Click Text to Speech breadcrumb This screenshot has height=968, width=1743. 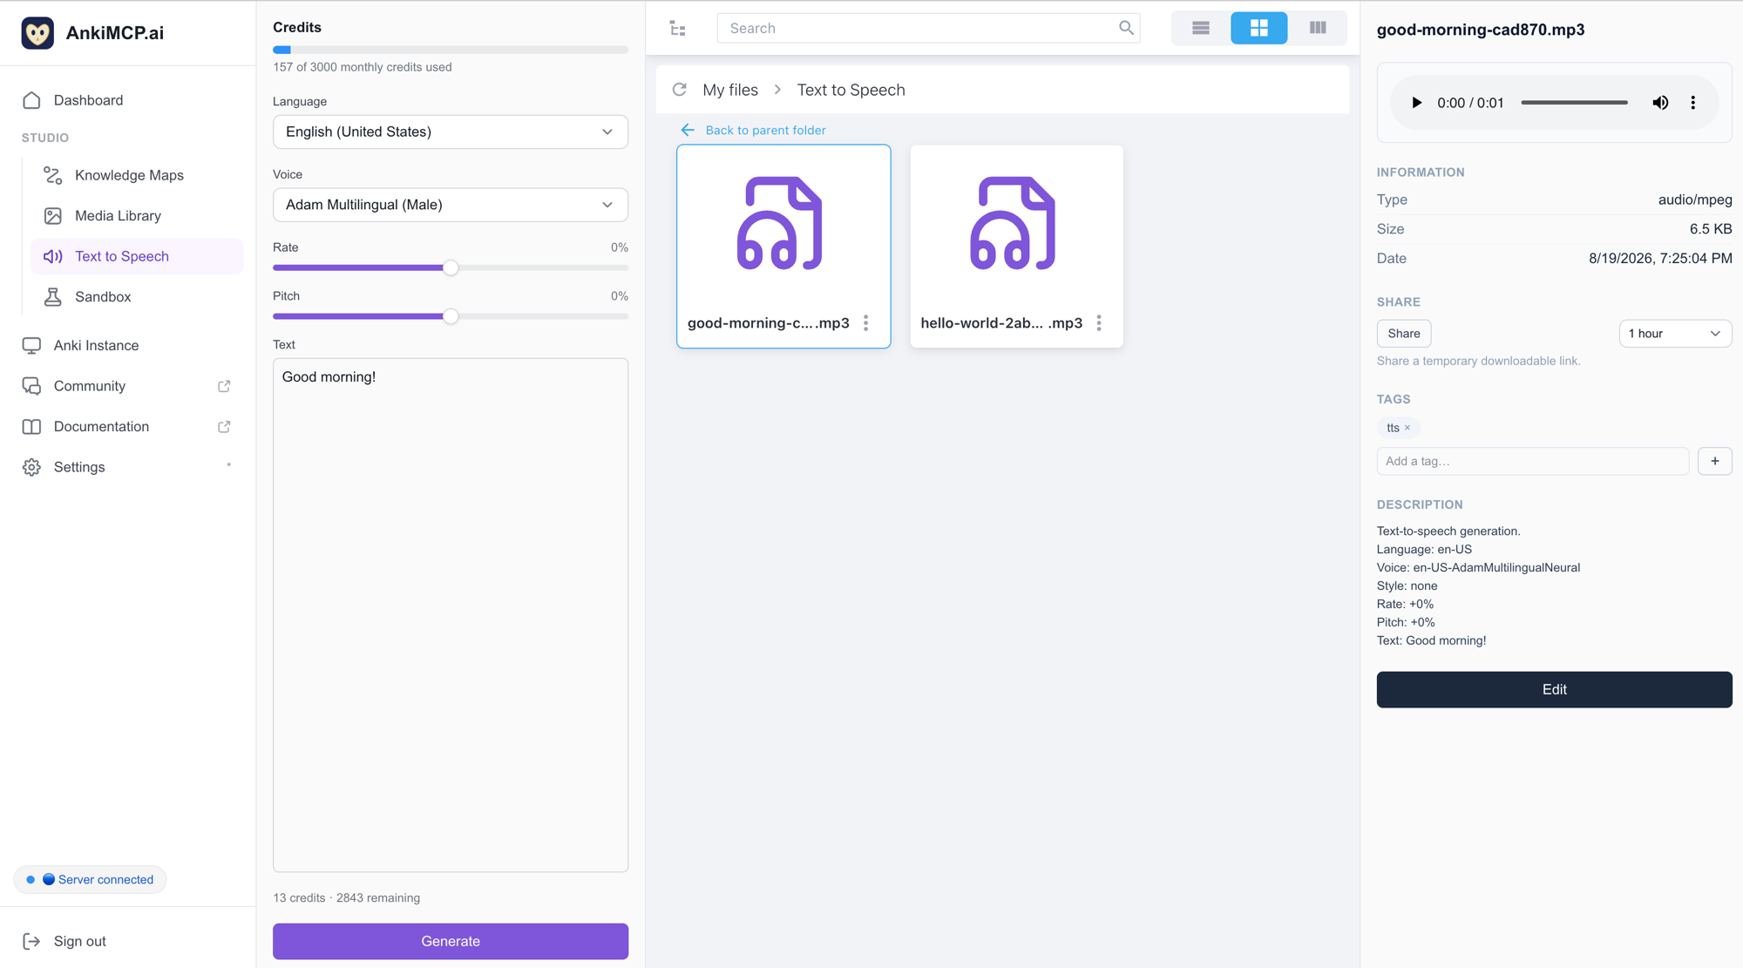[851, 90]
